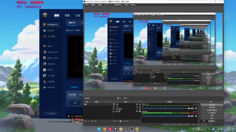Switch to the 控件 tab in controls dock

coord(204,121)
